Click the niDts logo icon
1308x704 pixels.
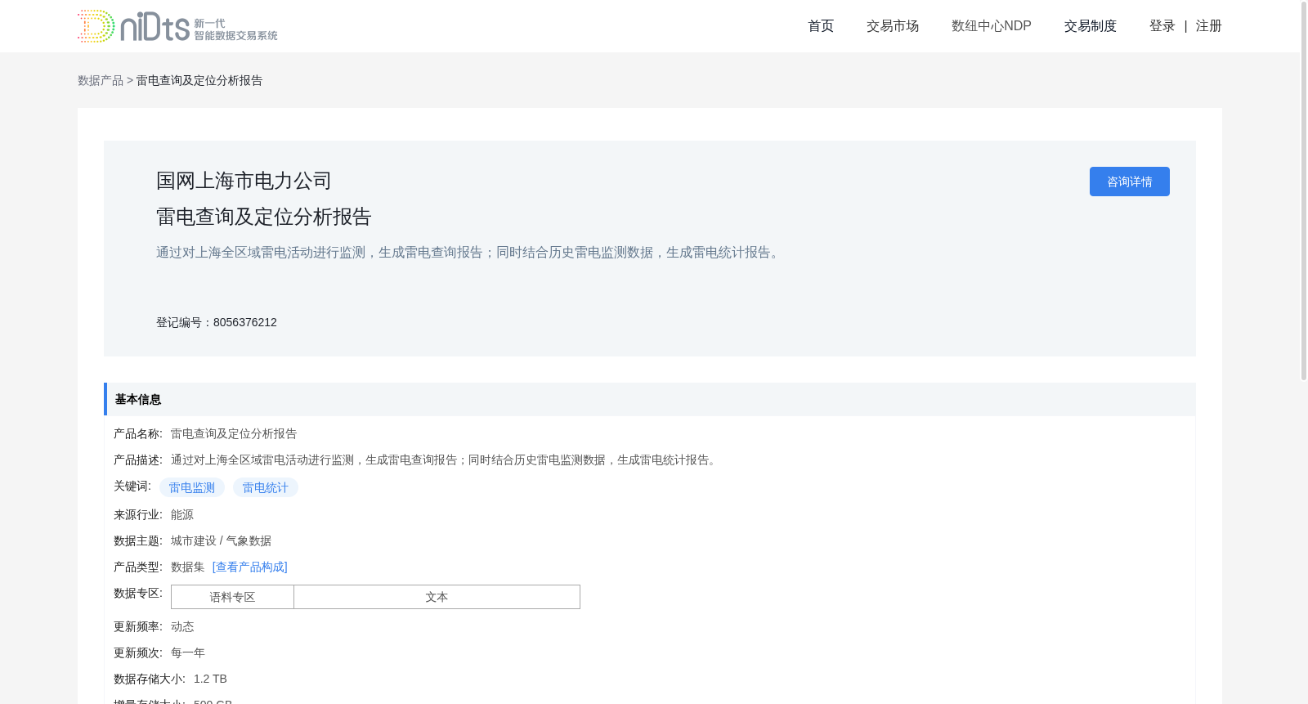177,26
